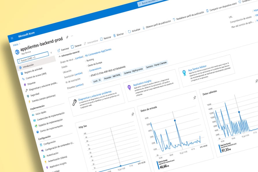Open the ellipsis menu beside the resource title
258x172 pixels.
tap(72, 36)
